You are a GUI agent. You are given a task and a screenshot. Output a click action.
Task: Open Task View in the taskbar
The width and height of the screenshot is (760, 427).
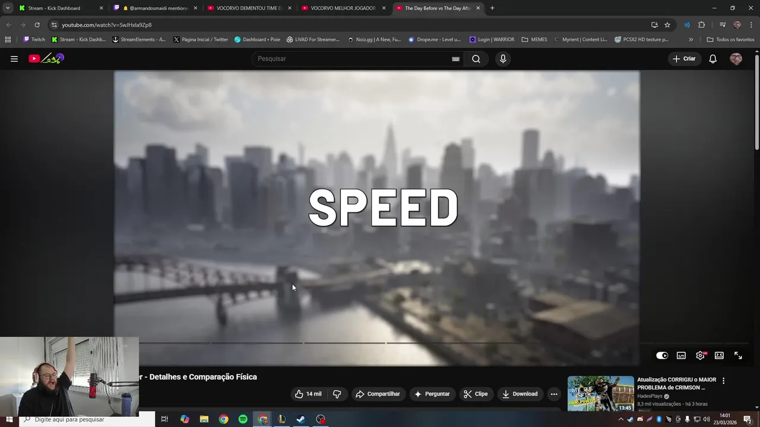click(x=164, y=419)
